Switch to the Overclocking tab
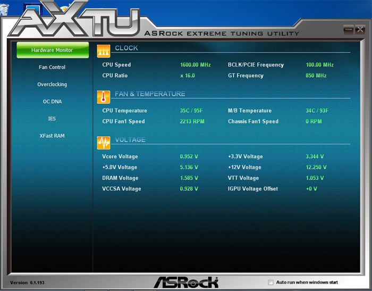This screenshot has width=372, height=291. [x=52, y=84]
